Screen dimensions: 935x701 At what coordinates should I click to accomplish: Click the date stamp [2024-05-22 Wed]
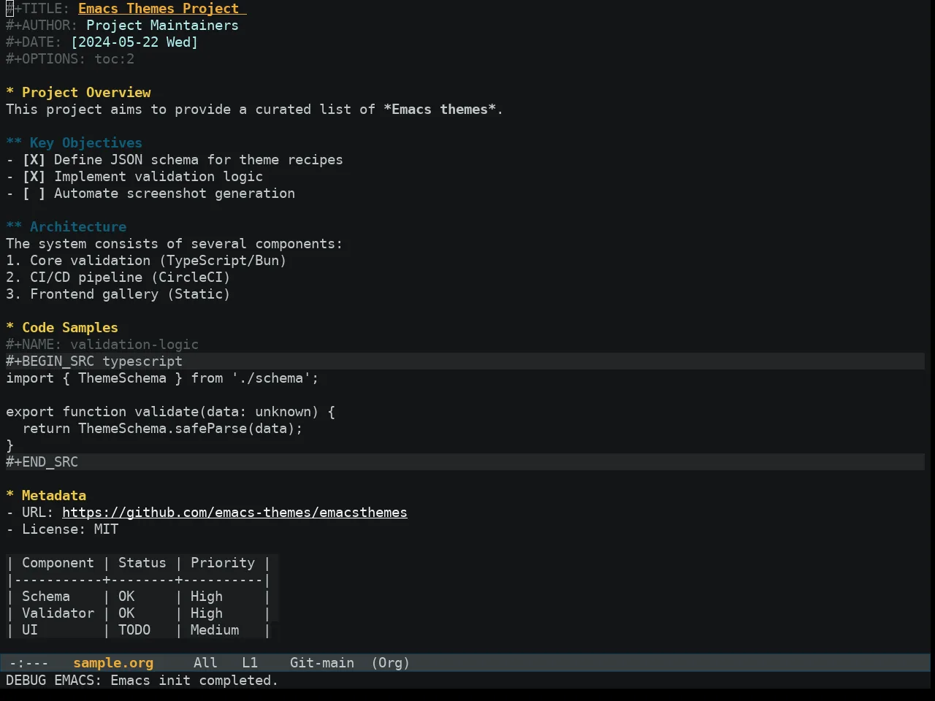click(x=134, y=42)
